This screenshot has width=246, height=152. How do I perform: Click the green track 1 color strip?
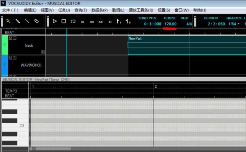[5, 45]
